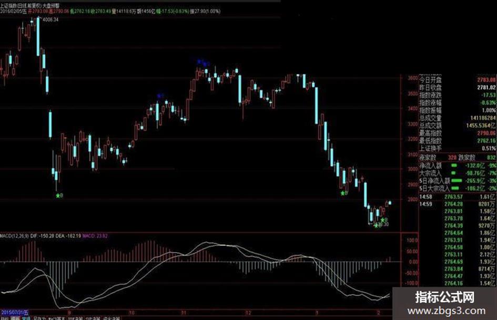The height and width of the screenshot is (320, 497).
Task: Click the 5日大宗流入 row
Action: [458, 189]
